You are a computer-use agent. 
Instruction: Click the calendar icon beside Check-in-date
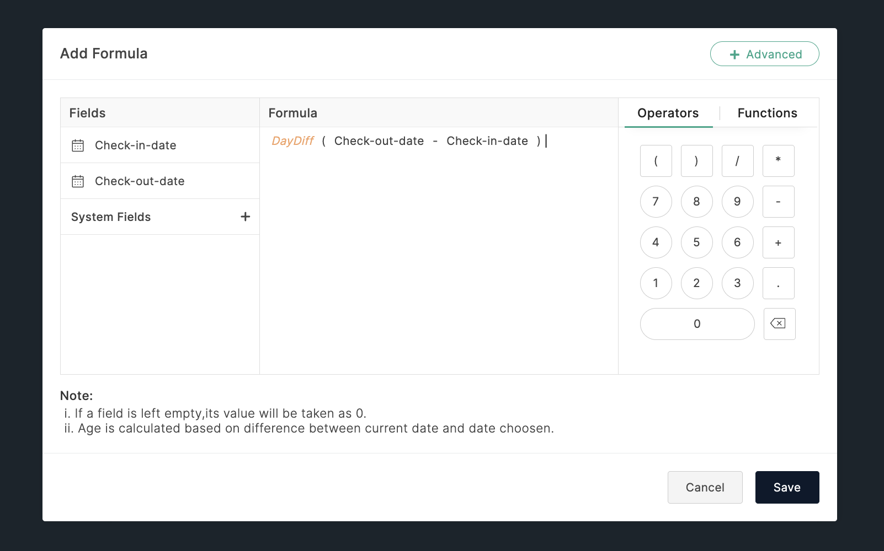[x=78, y=145]
